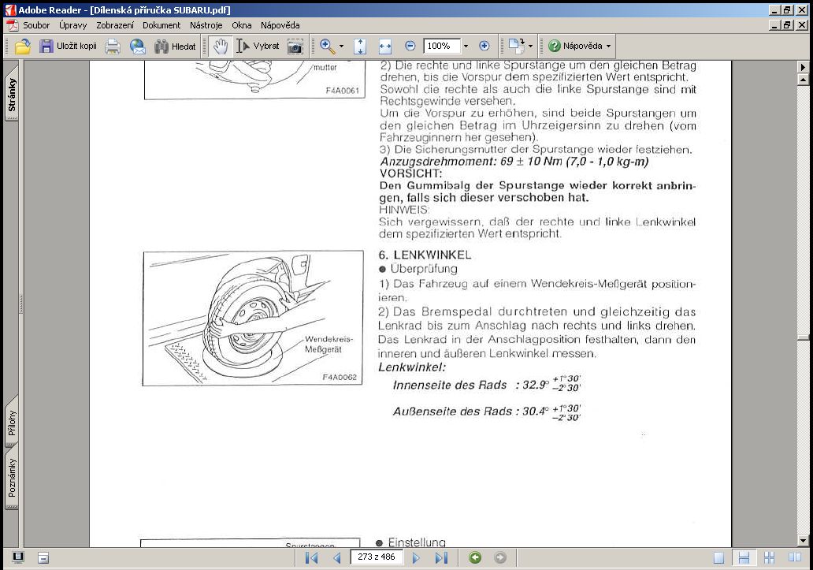Select Single Page layout

pyautogui.click(x=718, y=557)
